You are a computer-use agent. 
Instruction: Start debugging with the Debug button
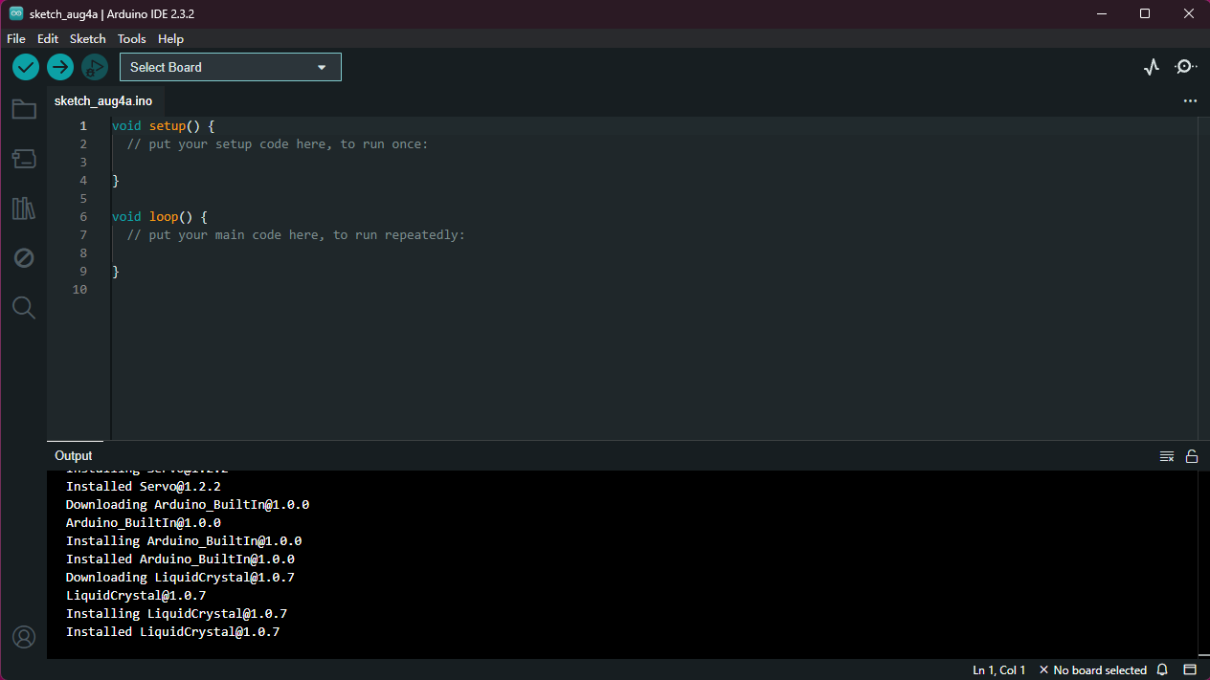pos(95,67)
